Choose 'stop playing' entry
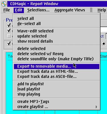The image size is (107, 114). coord(56,94)
